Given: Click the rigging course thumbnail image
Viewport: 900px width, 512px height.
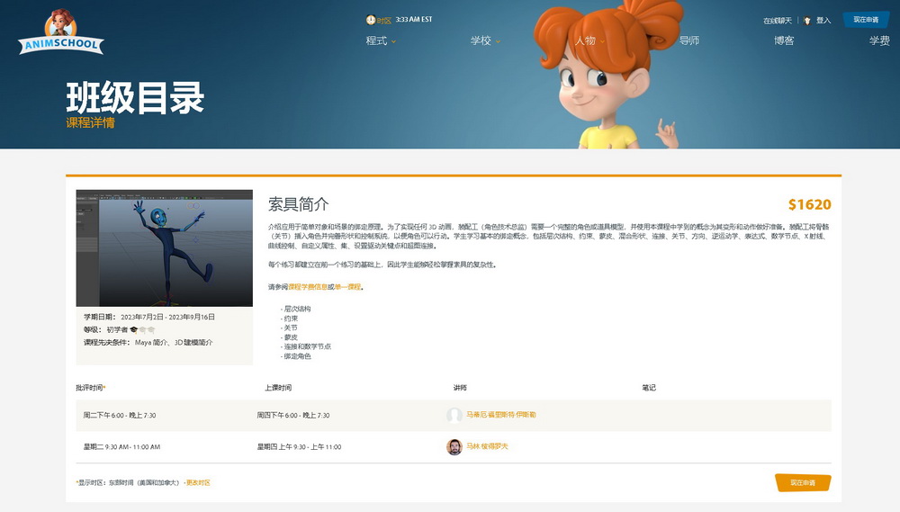Looking at the screenshot, I should click(164, 248).
